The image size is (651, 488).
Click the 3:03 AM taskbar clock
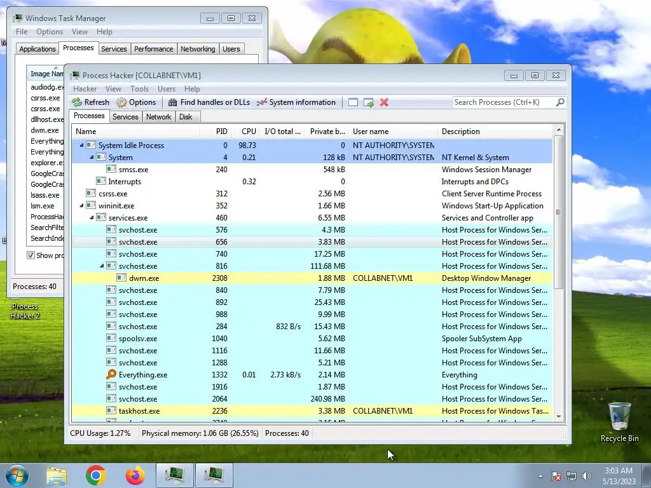[619, 471]
